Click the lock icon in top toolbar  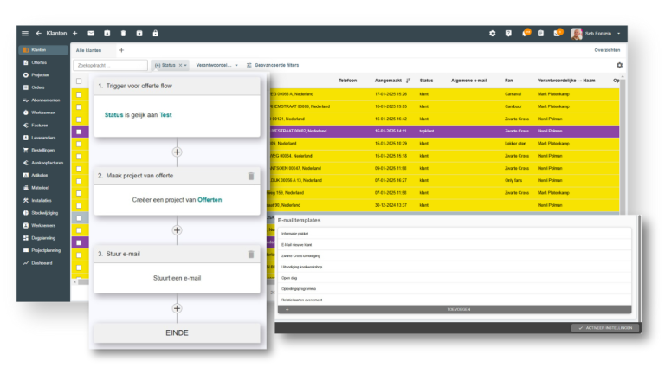[x=155, y=33]
